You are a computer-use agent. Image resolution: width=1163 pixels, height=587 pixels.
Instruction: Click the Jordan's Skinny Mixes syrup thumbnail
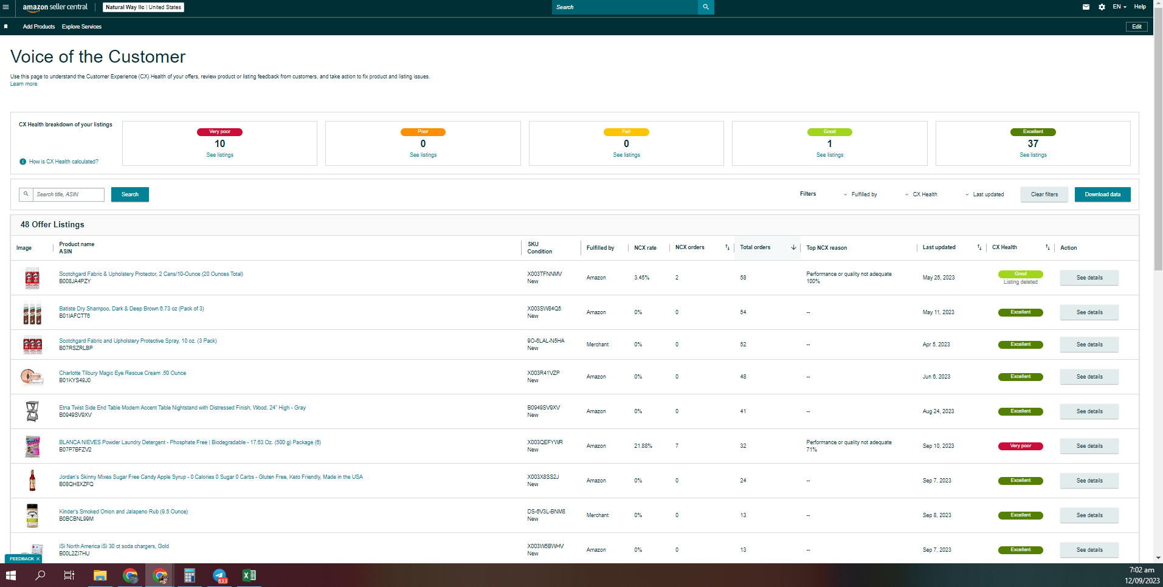(32, 481)
